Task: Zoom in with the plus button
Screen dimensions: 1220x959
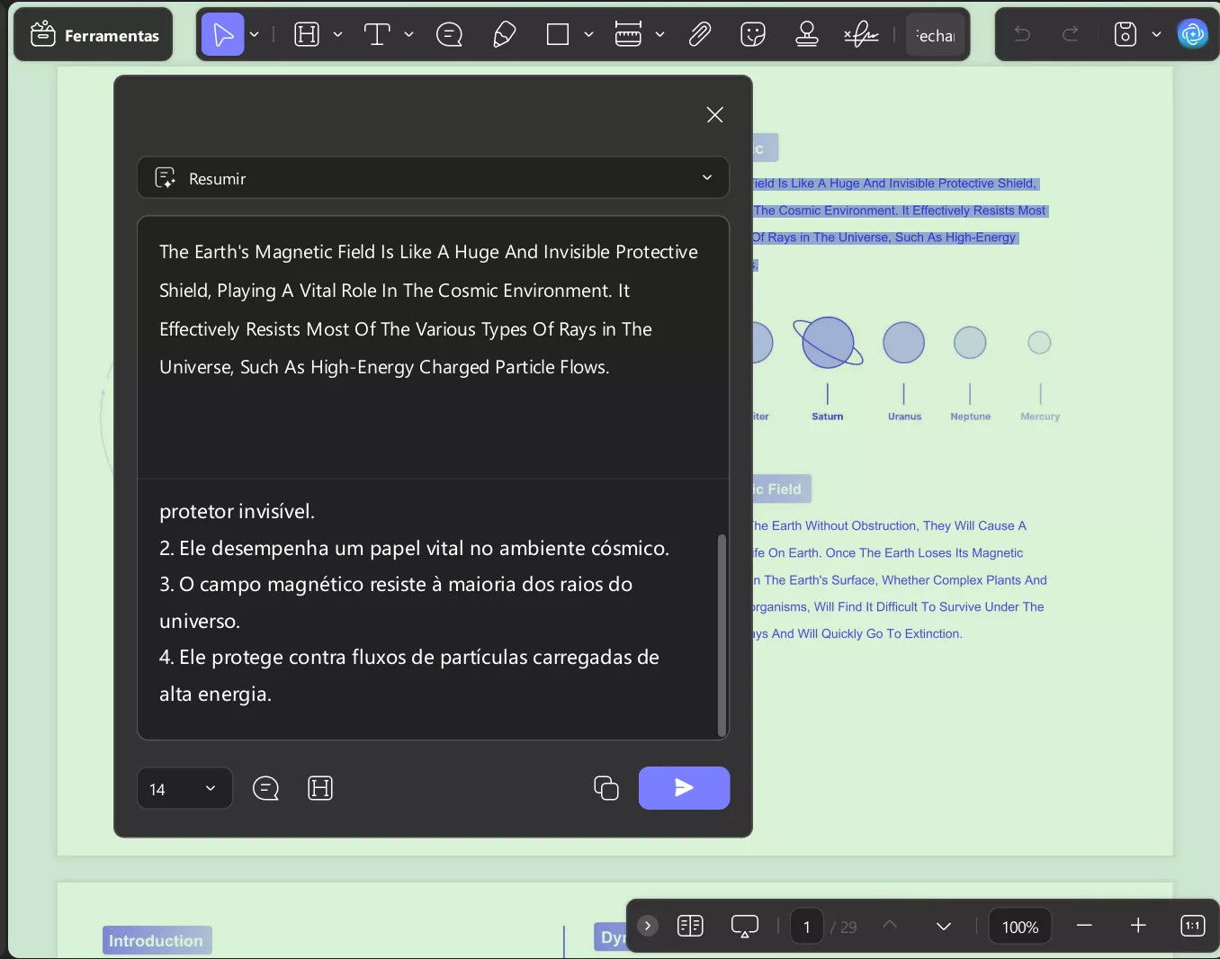Action: [x=1138, y=926]
